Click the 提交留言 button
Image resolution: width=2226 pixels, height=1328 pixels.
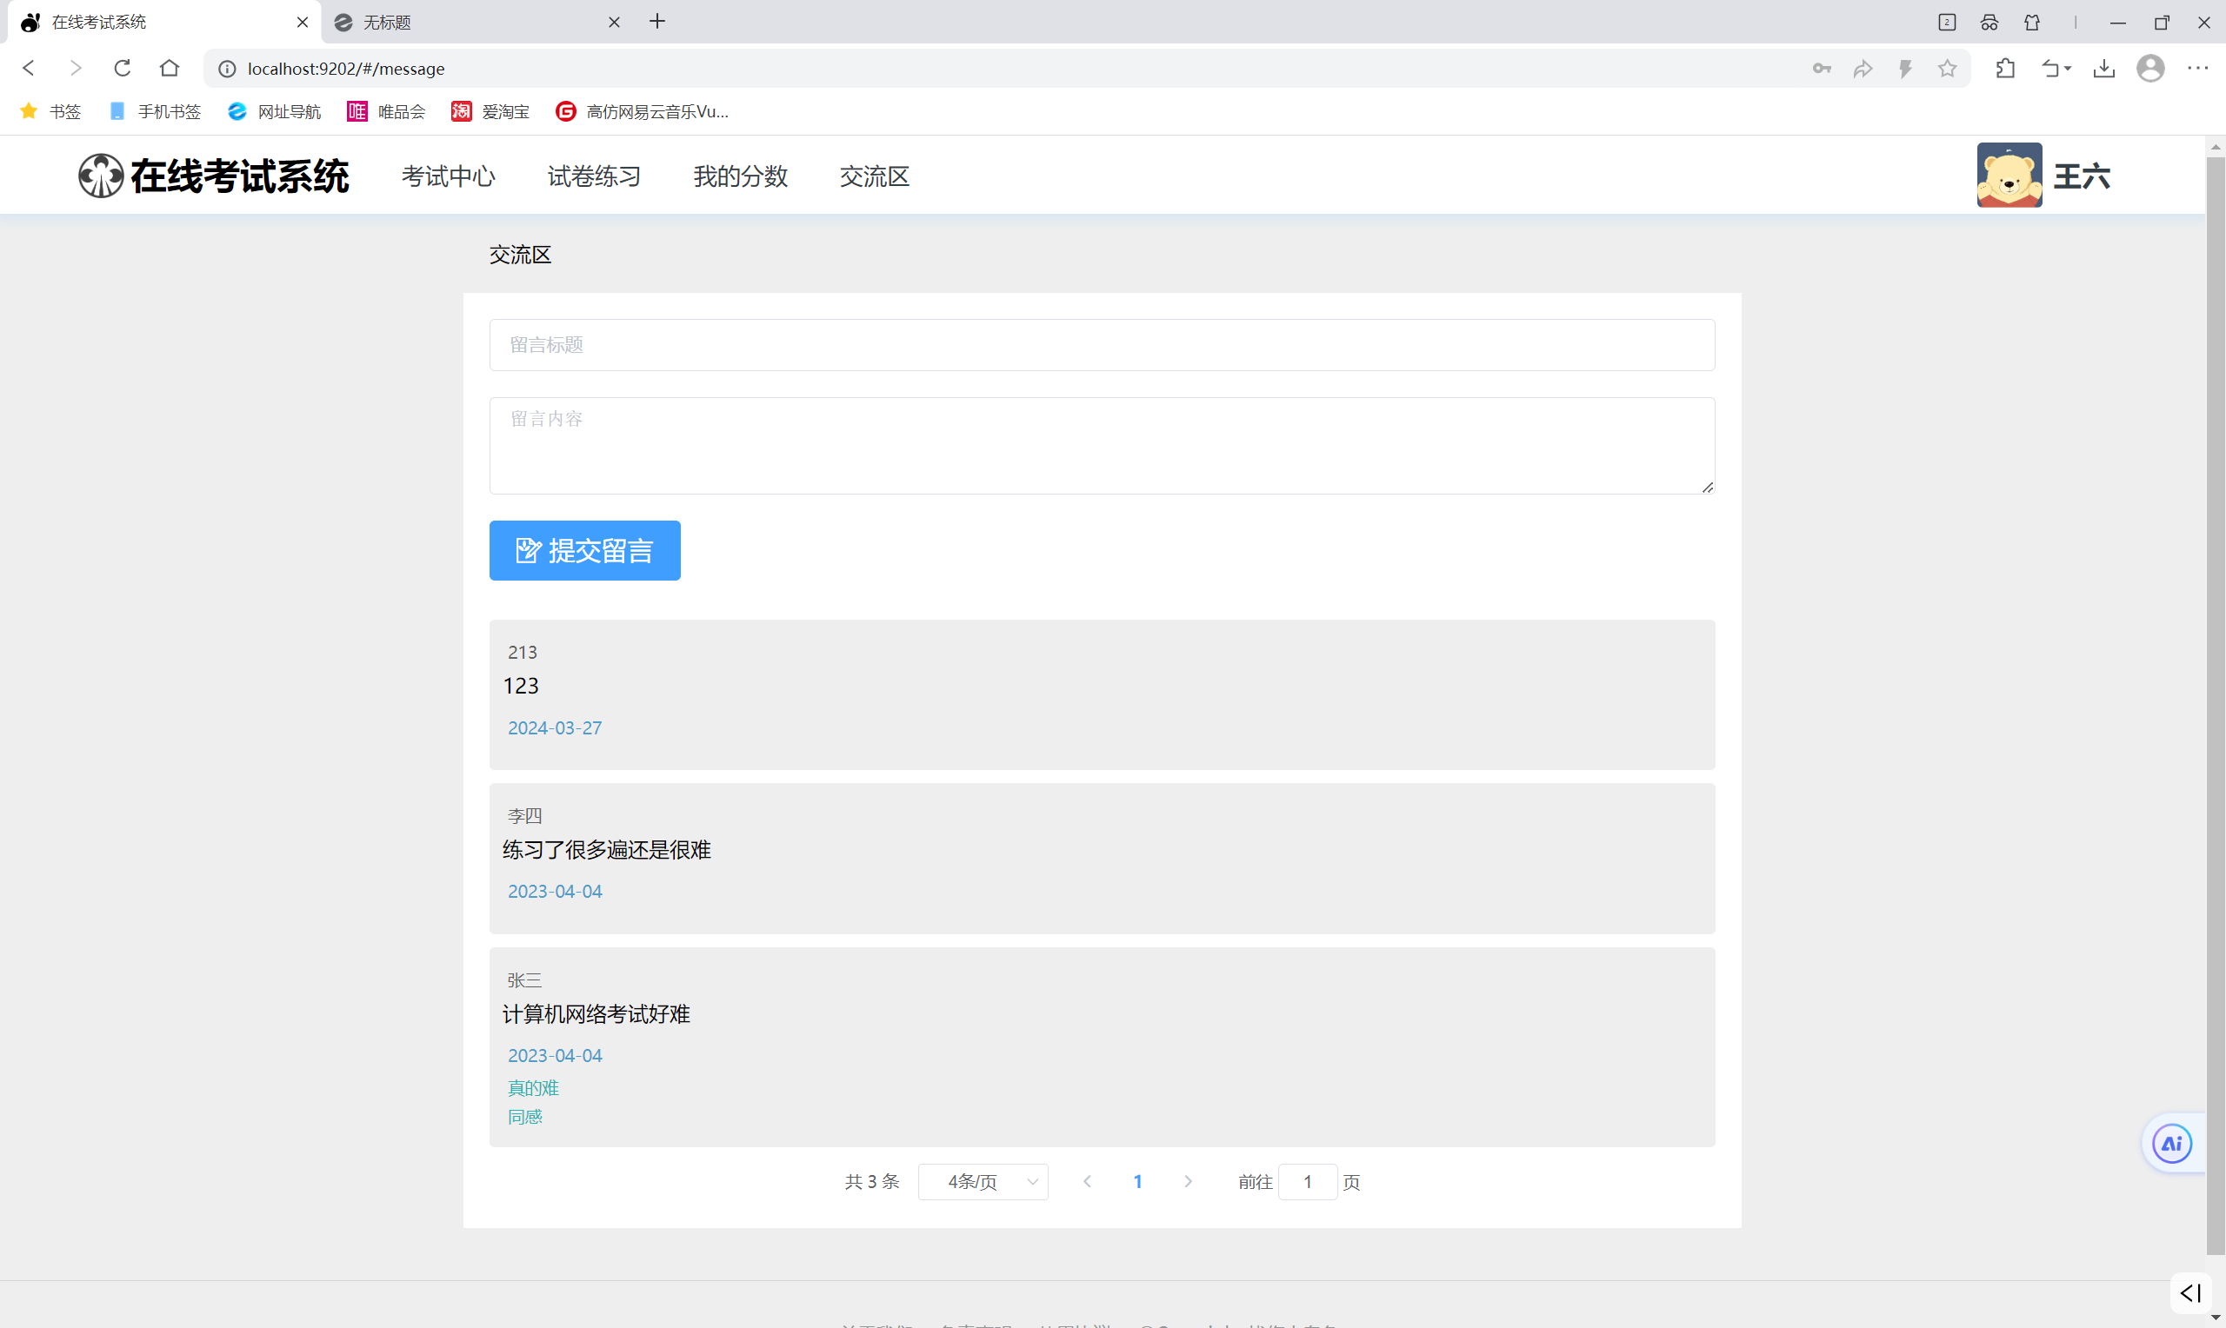pyautogui.click(x=584, y=550)
